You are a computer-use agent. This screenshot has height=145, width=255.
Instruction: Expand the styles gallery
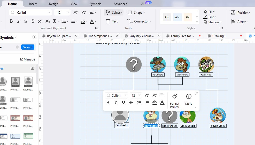(197, 22)
